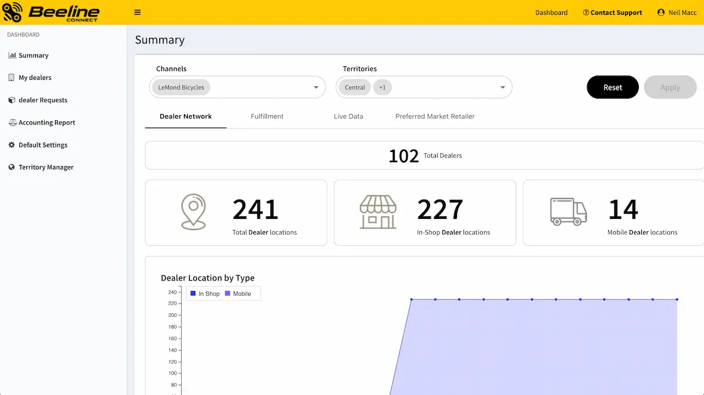Click the Default Settings gear icon
The height and width of the screenshot is (395, 704).
point(12,144)
